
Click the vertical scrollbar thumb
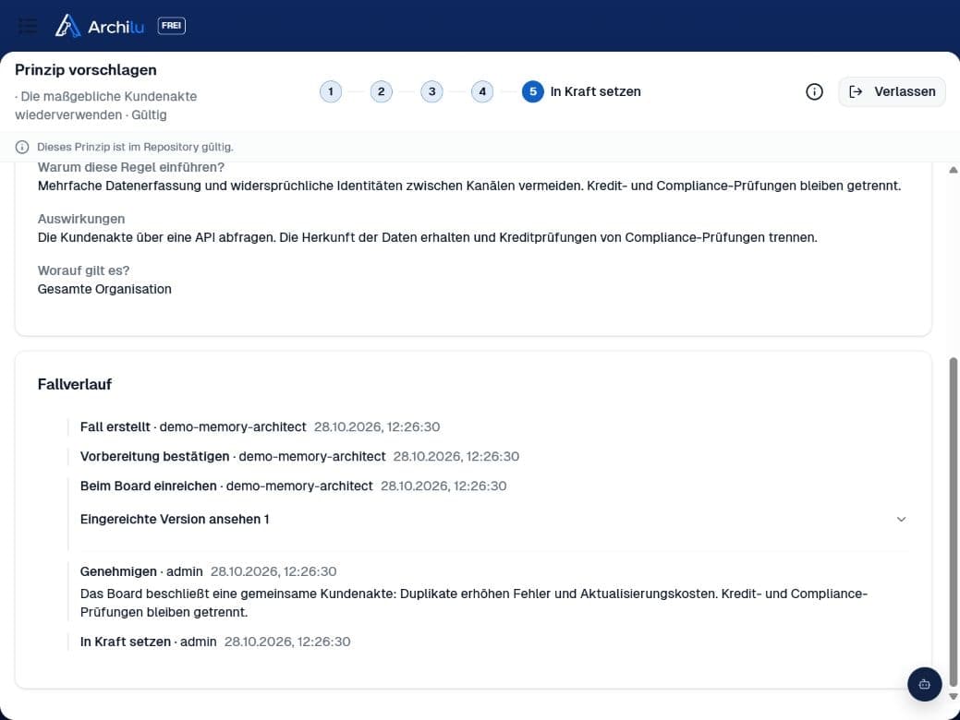954,522
